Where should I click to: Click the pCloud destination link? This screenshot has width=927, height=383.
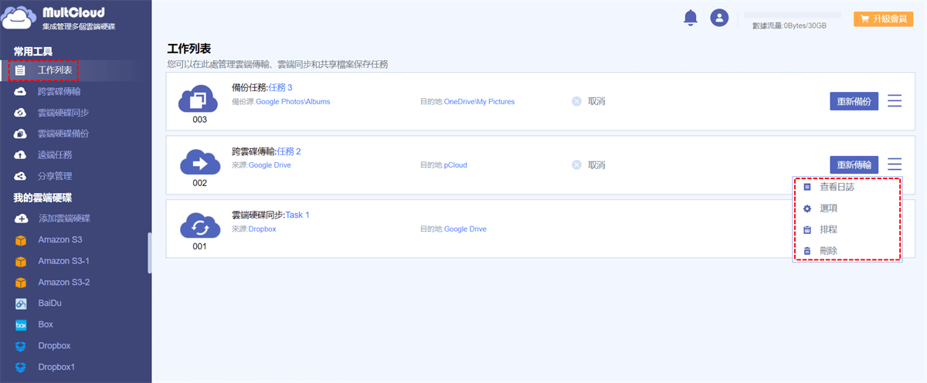point(456,165)
